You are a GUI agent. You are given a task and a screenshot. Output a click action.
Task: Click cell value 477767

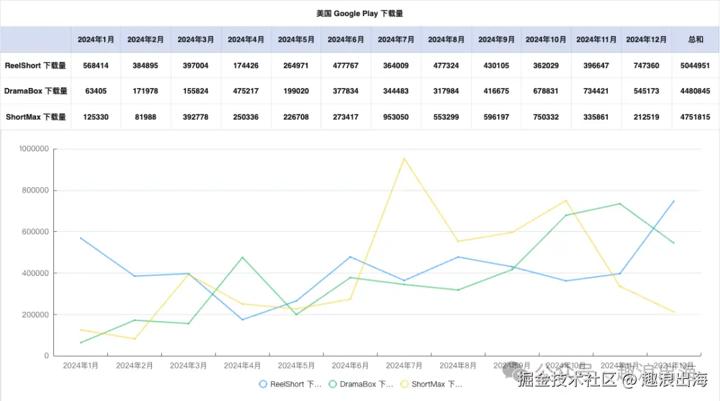(346, 65)
